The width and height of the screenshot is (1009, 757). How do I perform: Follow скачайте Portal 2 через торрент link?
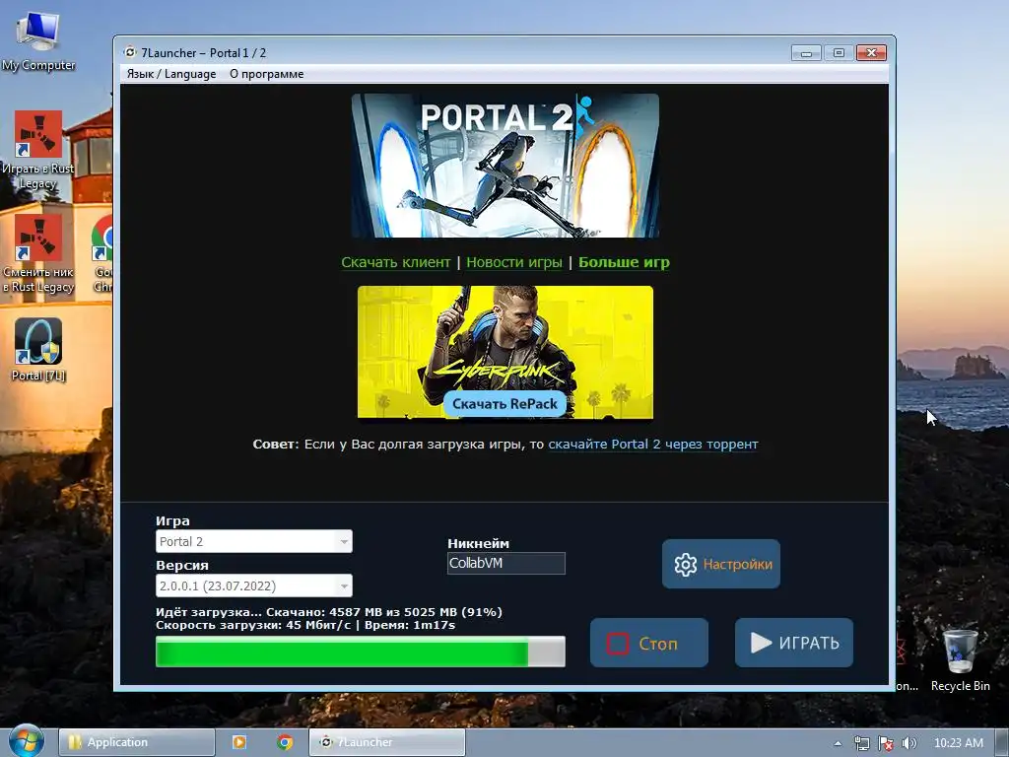point(653,445)
